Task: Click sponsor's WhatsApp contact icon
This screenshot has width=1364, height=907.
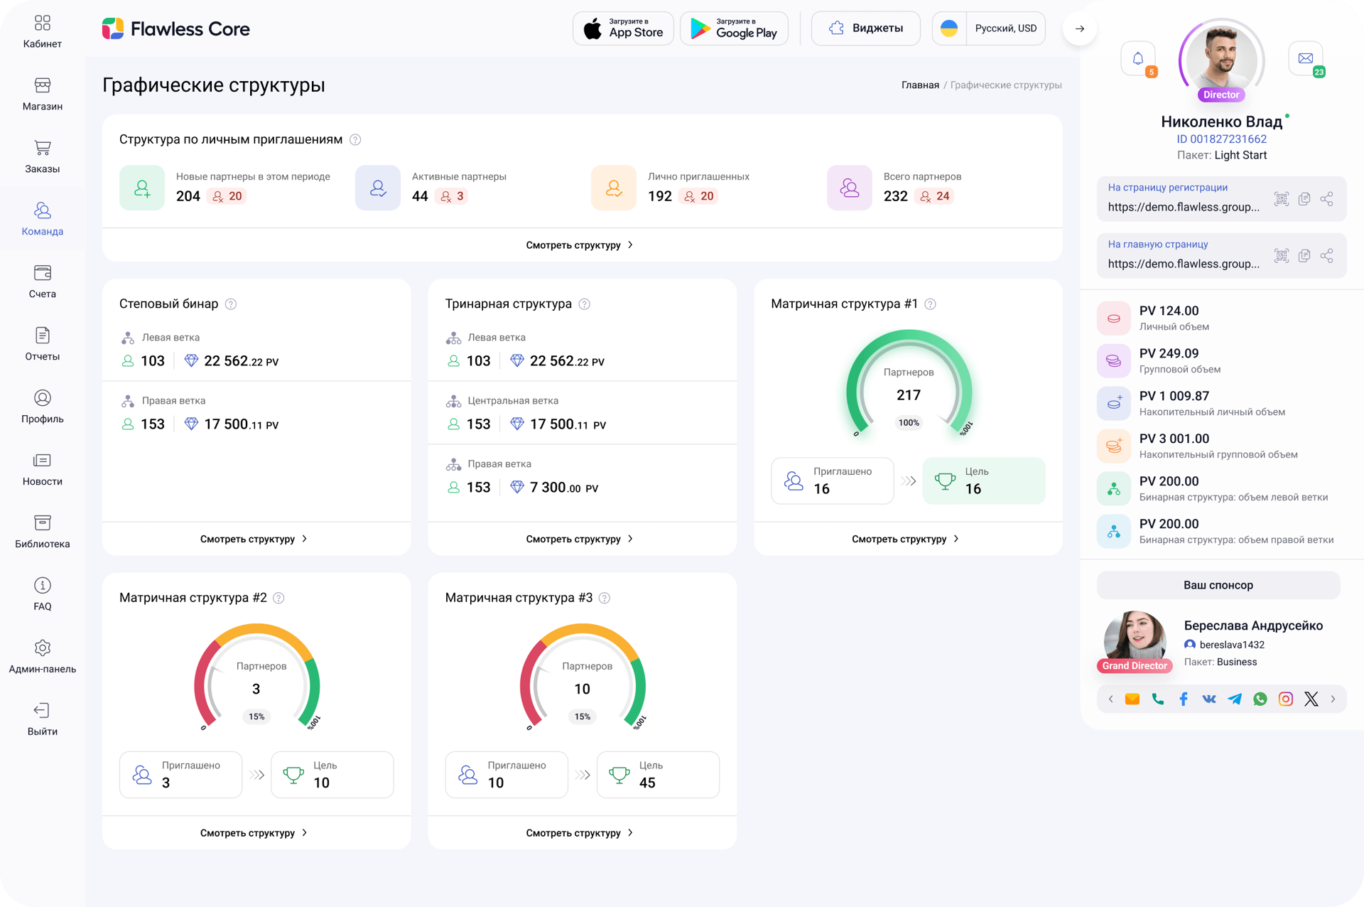Action: click(1260, 699)
